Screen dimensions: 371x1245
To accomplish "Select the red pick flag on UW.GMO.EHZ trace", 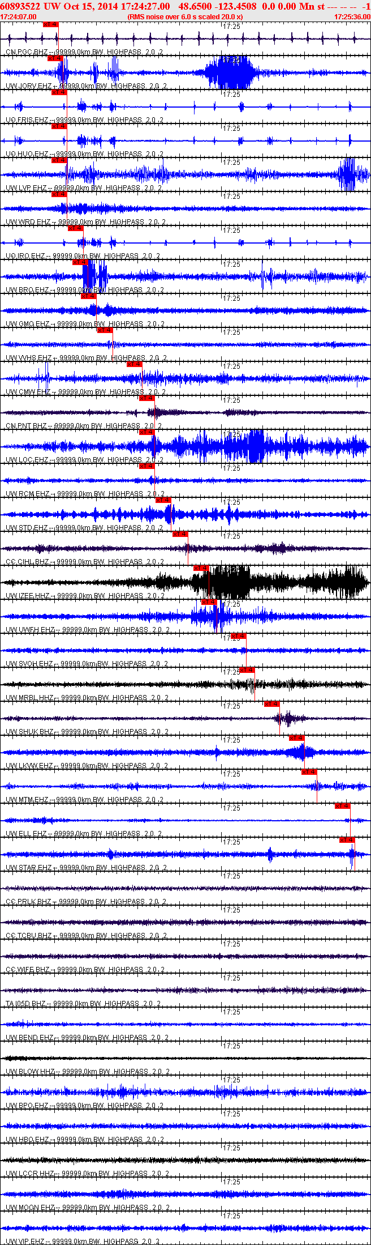I will coord(88,296).
